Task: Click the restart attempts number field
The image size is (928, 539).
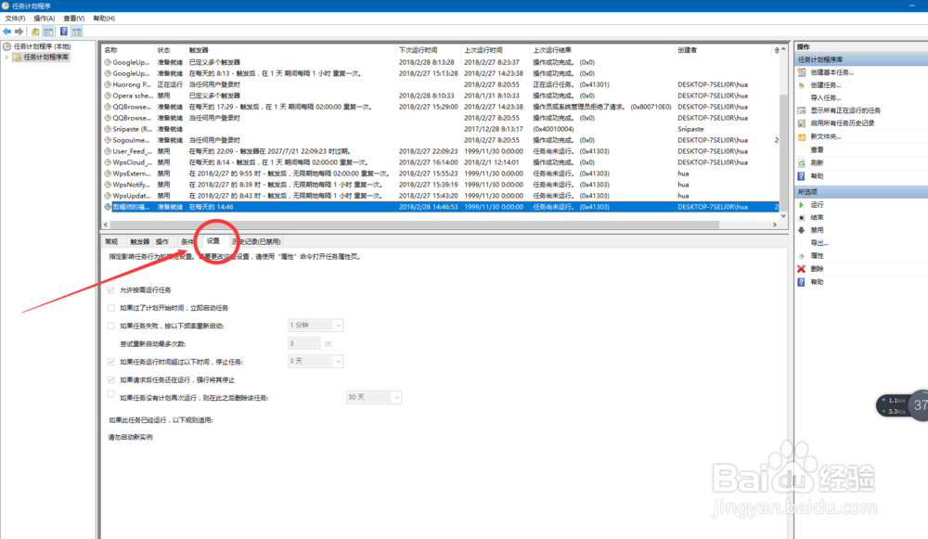Action: [x=303, y=343]
